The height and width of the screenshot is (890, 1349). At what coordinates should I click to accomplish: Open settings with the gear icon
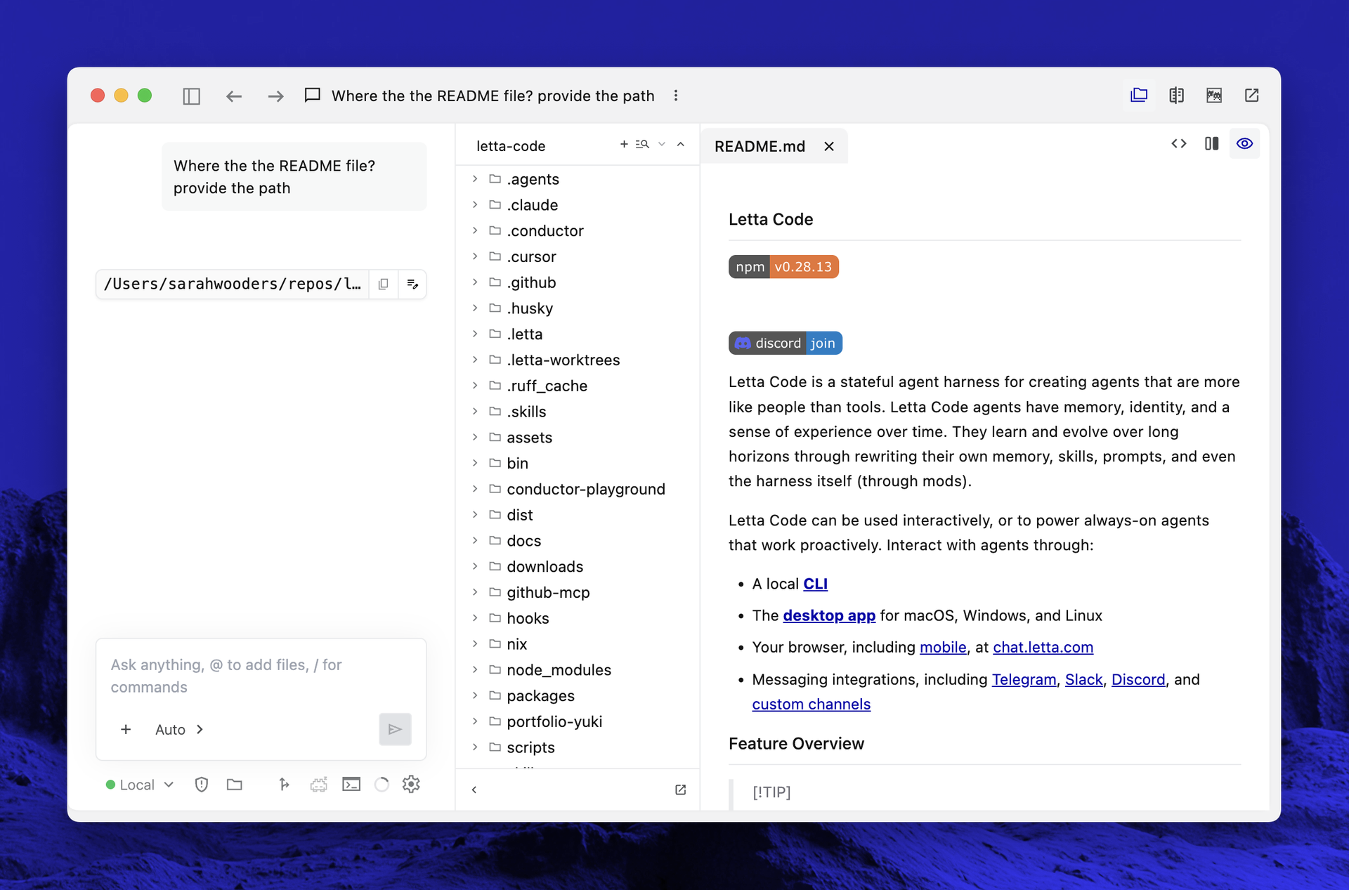point(411,784)
